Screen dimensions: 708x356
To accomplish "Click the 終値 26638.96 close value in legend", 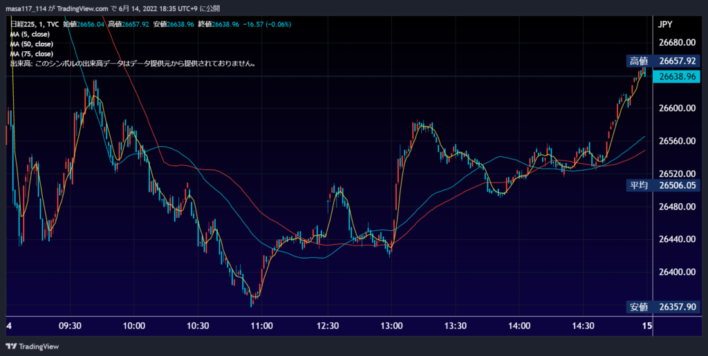I will point(218,24).
